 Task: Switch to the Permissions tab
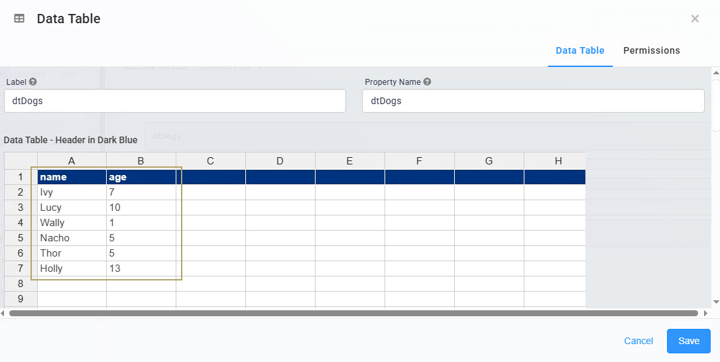click(651, 50)
